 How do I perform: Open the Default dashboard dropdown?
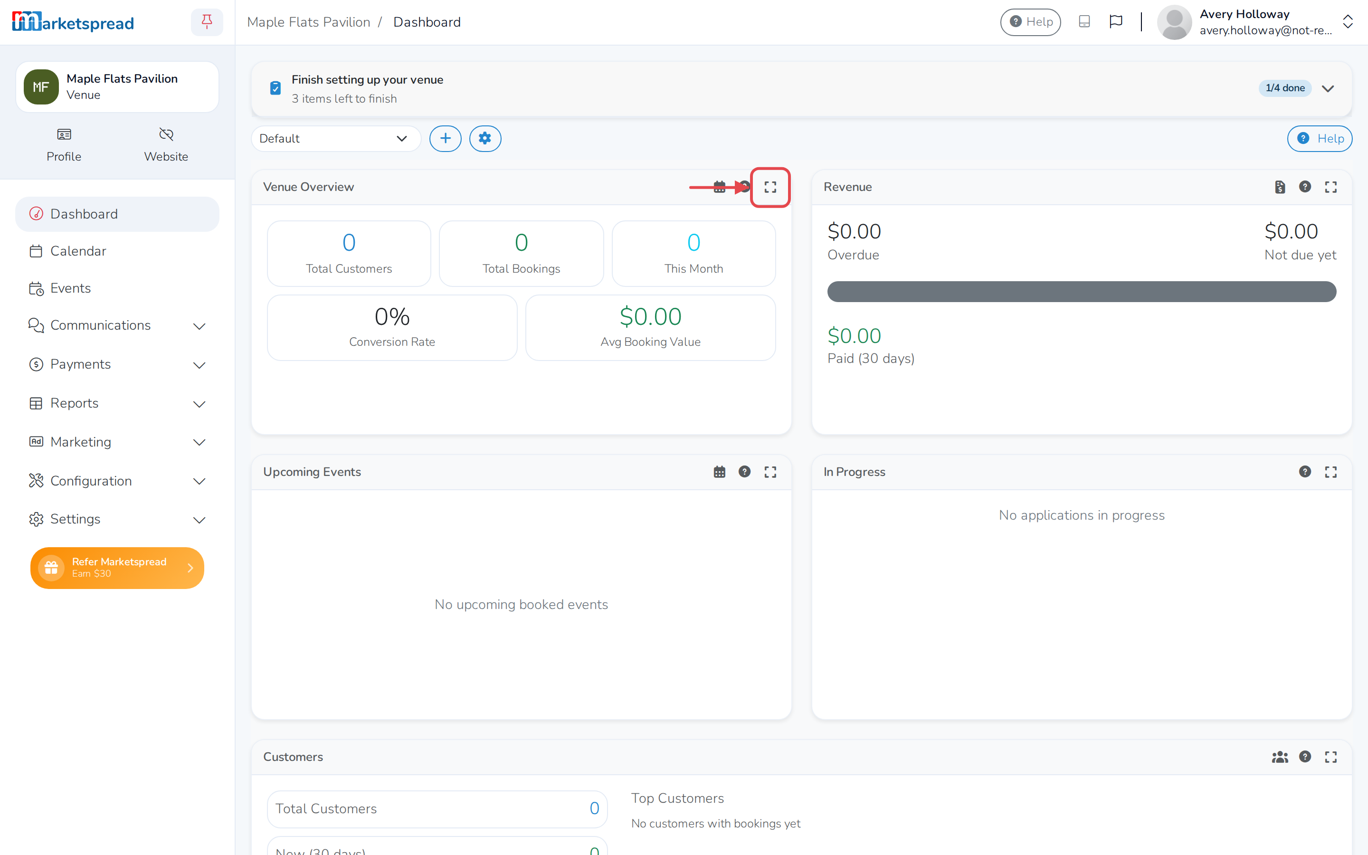[336, 139]
